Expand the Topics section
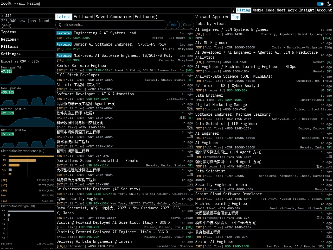This screenshot has width=333, height=250. [9, 32]
